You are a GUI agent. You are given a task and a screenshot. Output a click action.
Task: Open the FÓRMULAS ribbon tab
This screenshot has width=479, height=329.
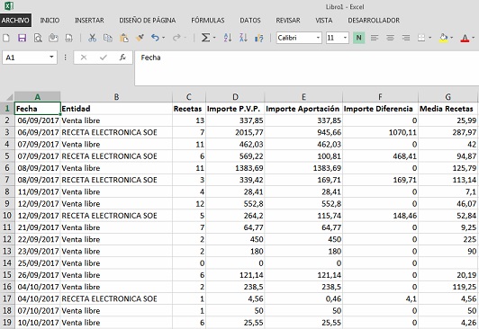pos(208,21)
